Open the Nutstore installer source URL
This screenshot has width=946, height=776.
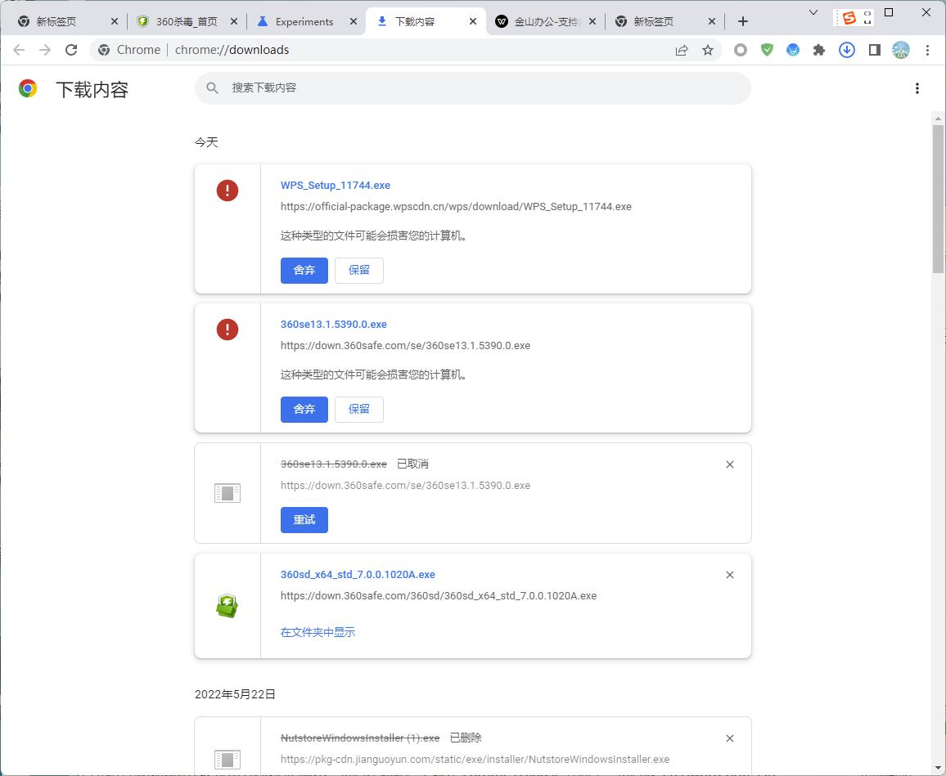(475, 759)
